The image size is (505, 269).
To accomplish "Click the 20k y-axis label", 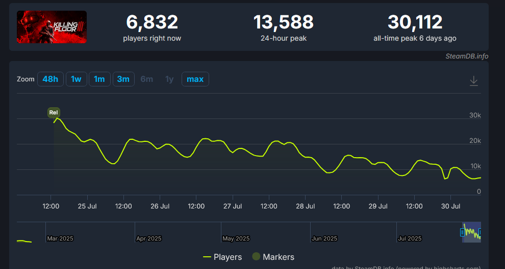I will (x=475, y=140).
